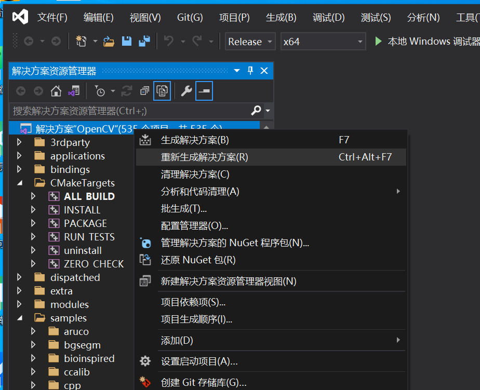Viewport: 480px width, 390px height.
Task: Toggle the preview selected items button
Action: tap(204, 91)
